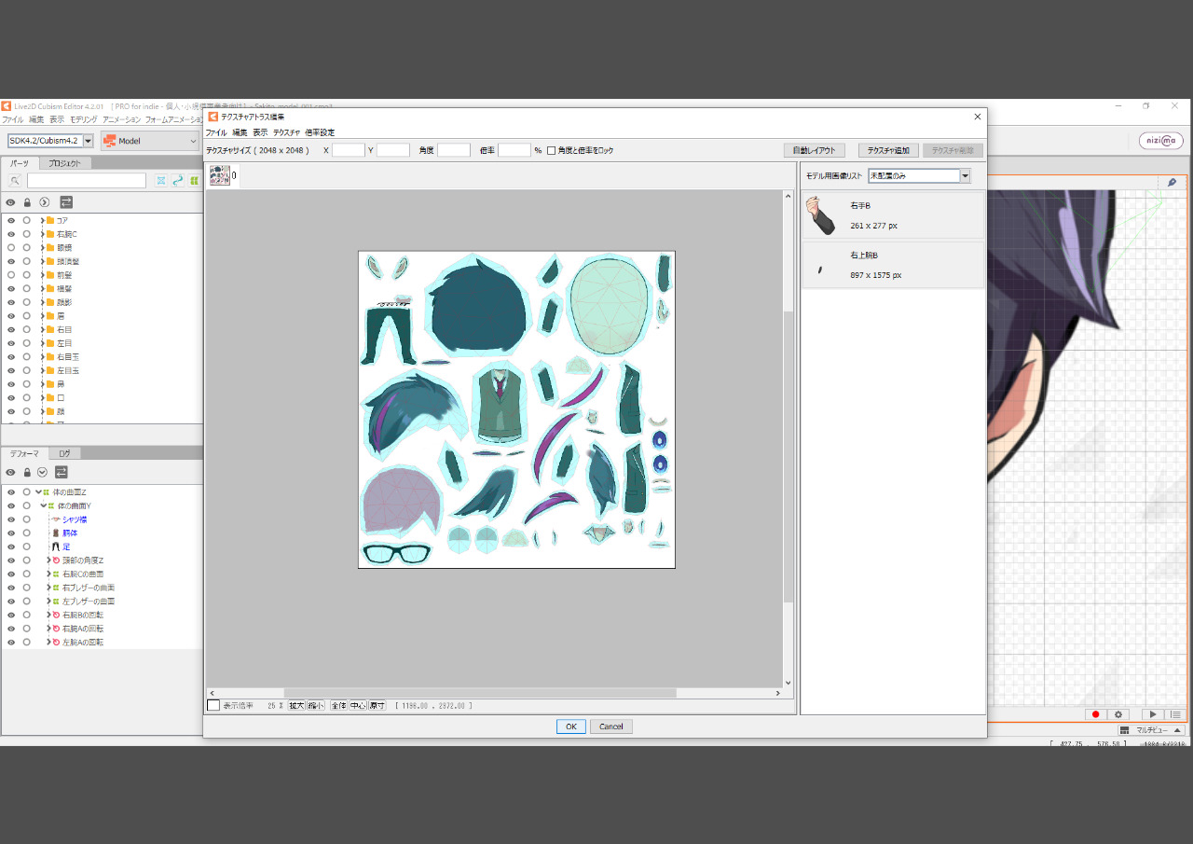Click OK in texture atlas dialog
1193x844 pixels.
click(571, 726)
